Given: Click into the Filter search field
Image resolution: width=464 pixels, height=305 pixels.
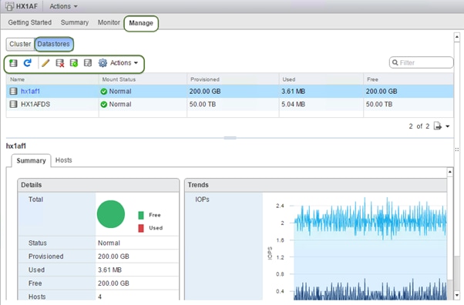Looking at the screenshot, I should click(x=422, y=62).
